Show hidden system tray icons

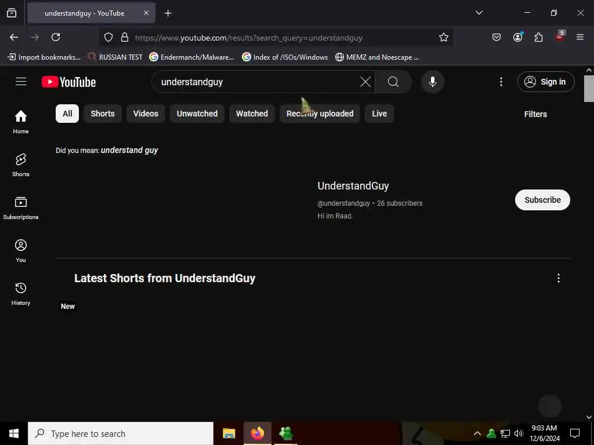pyautogui.click(x=477, y=433)
